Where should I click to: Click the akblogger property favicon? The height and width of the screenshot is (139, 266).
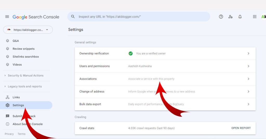pyautogui.click(x=9, y=30)
